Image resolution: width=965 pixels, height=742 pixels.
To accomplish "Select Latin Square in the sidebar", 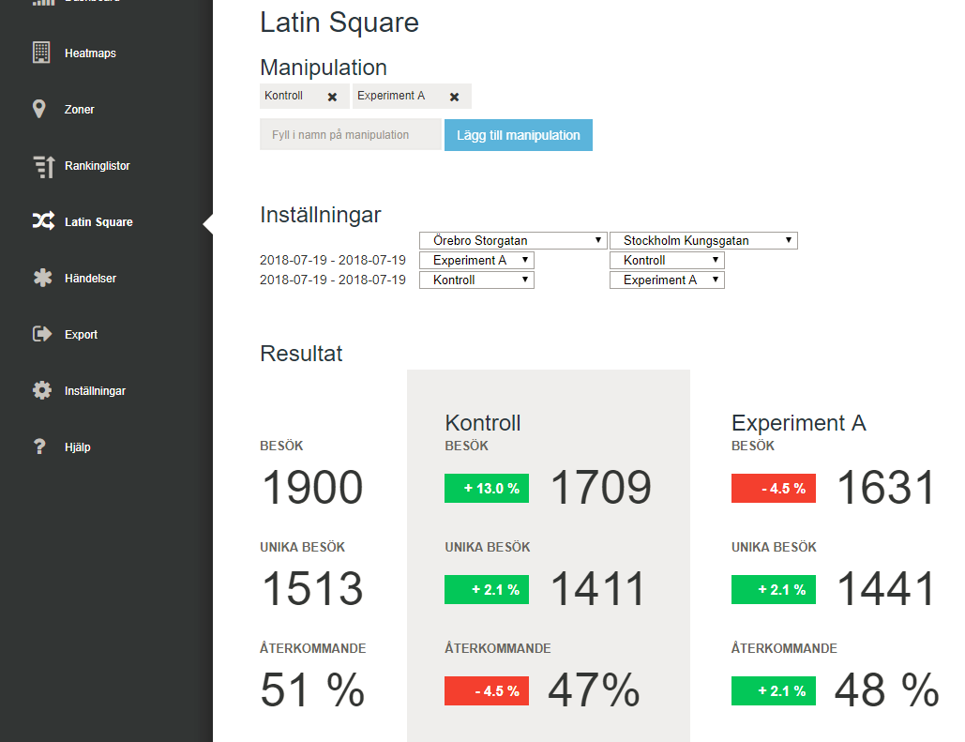I will [x=98, y=221].
